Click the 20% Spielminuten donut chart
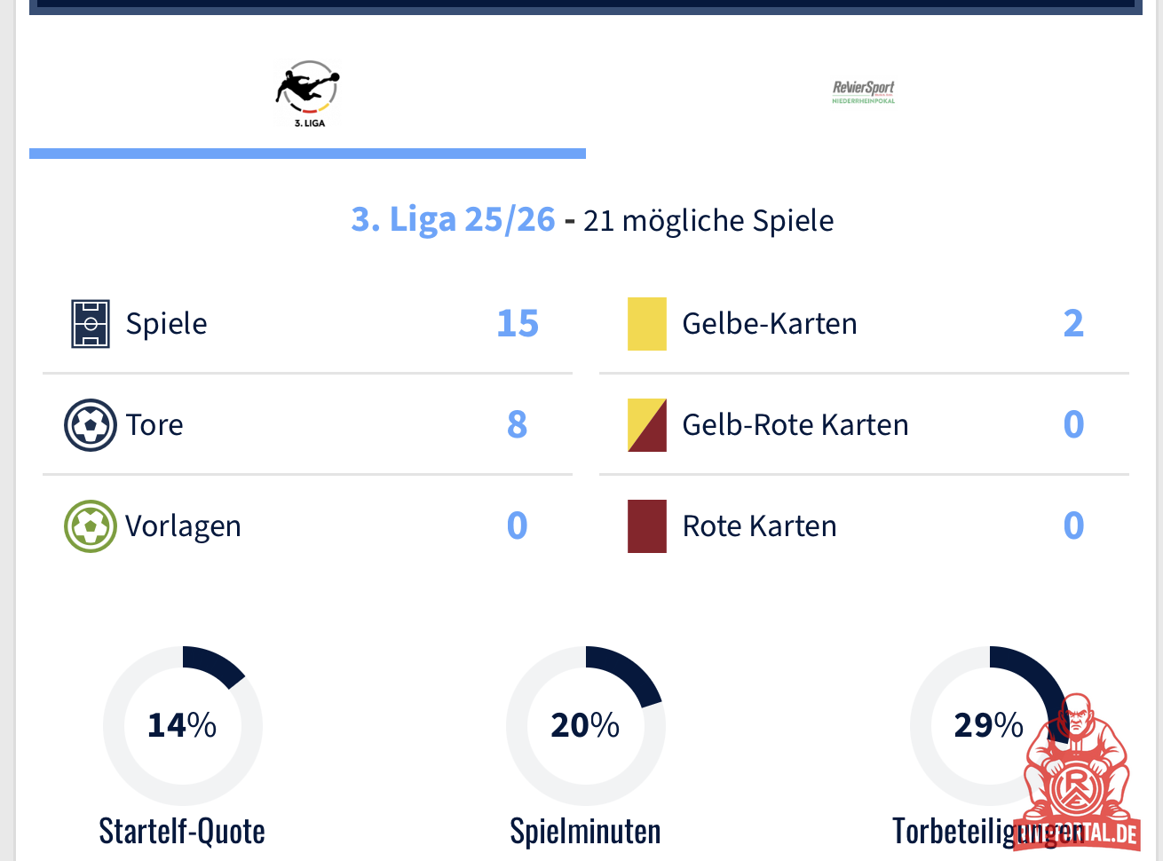1163x861 pixels. pos(586,726)
